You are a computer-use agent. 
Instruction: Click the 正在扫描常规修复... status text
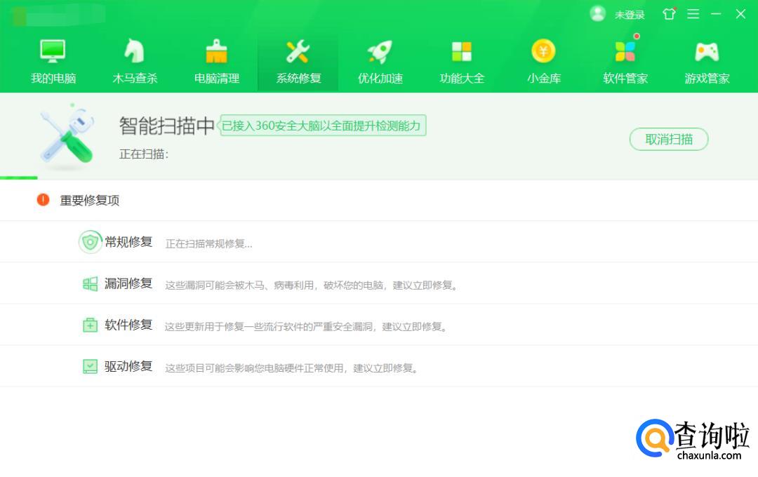(209, 243)
